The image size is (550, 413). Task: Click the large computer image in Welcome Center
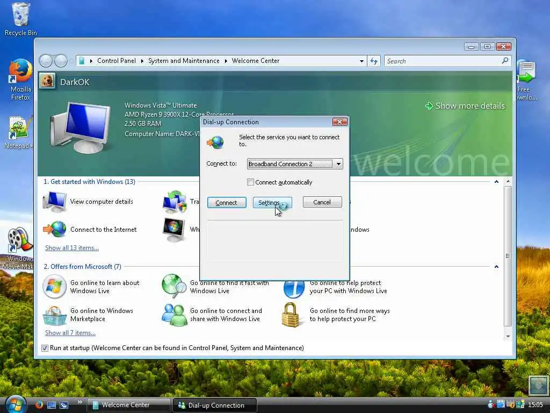tap(80, 128)
